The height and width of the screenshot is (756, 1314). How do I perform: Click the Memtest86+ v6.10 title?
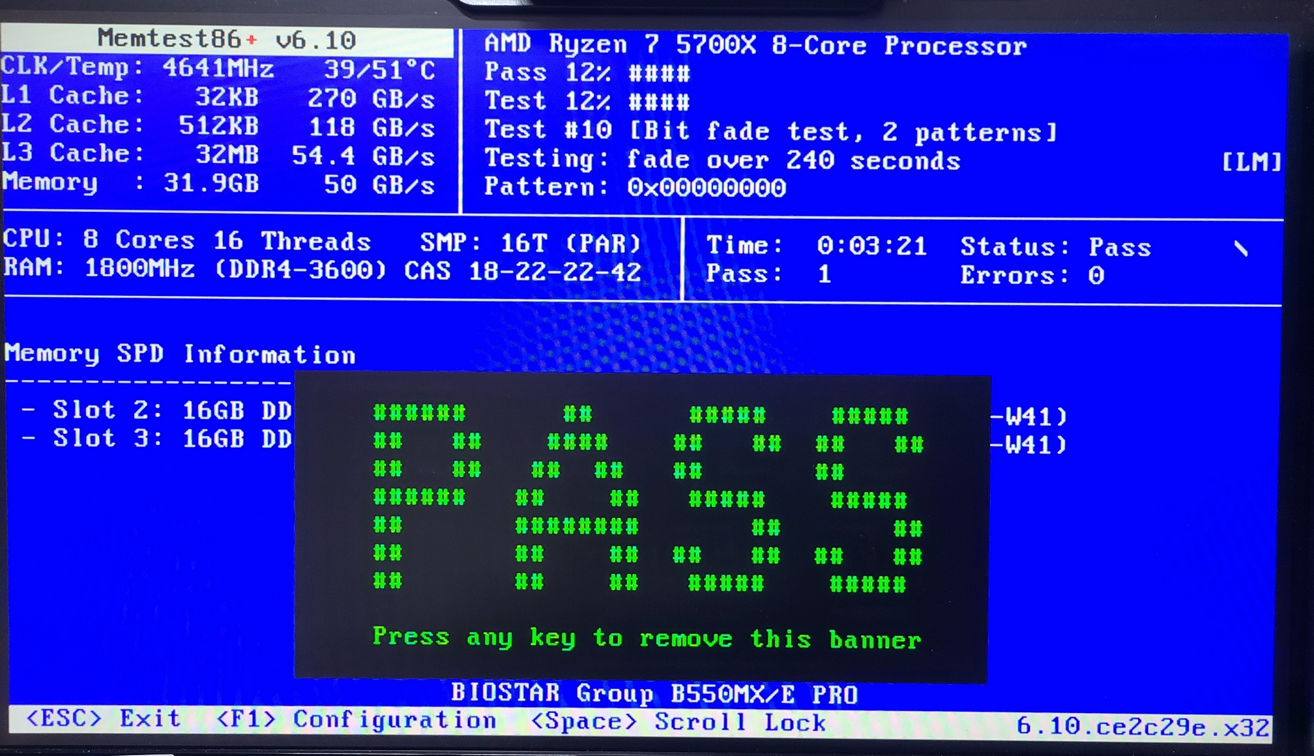point(226,40)
